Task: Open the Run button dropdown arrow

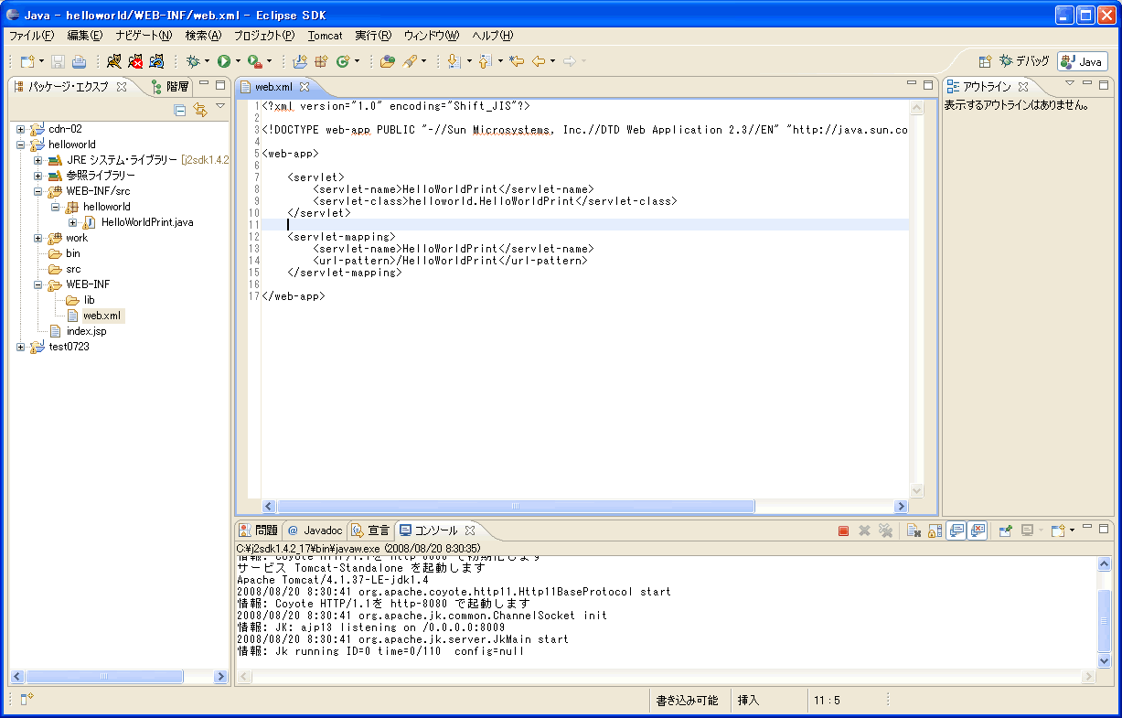Action: point(238,61)
